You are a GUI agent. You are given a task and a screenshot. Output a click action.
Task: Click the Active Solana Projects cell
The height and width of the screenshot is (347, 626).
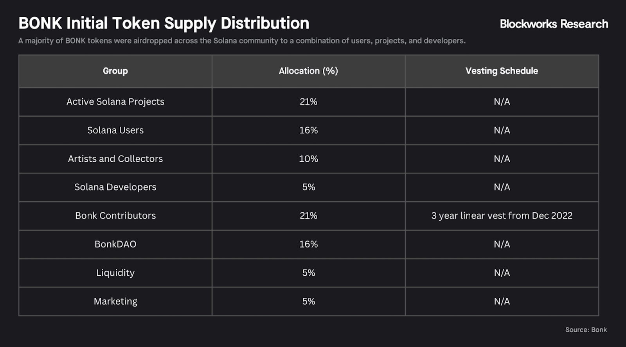(115, 102)
